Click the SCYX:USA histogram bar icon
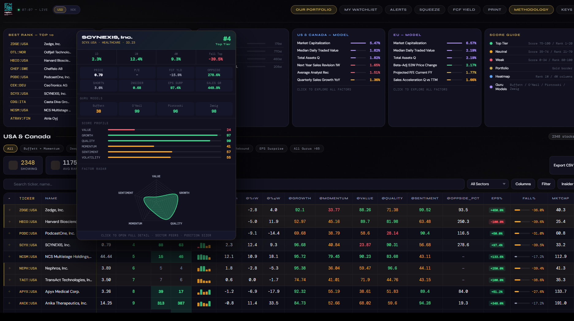Viewport: 574px width, 321px height. (x=204, y=245)
